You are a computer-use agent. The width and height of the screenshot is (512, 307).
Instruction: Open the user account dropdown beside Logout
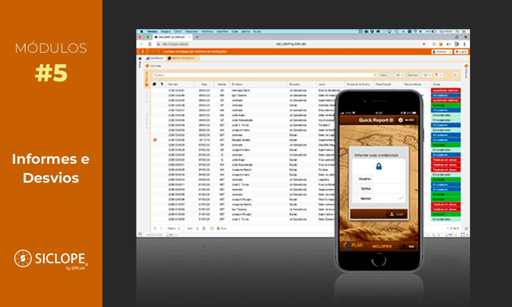(442, 52)
